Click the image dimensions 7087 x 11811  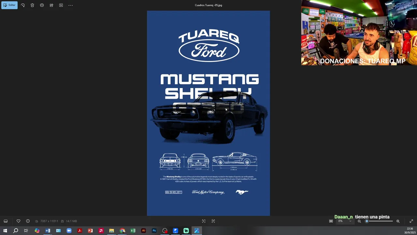(x=49, y=221)
